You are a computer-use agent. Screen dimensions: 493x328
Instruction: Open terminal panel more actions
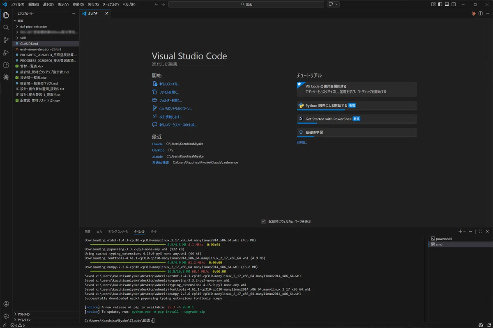click(x=471, y=232)
